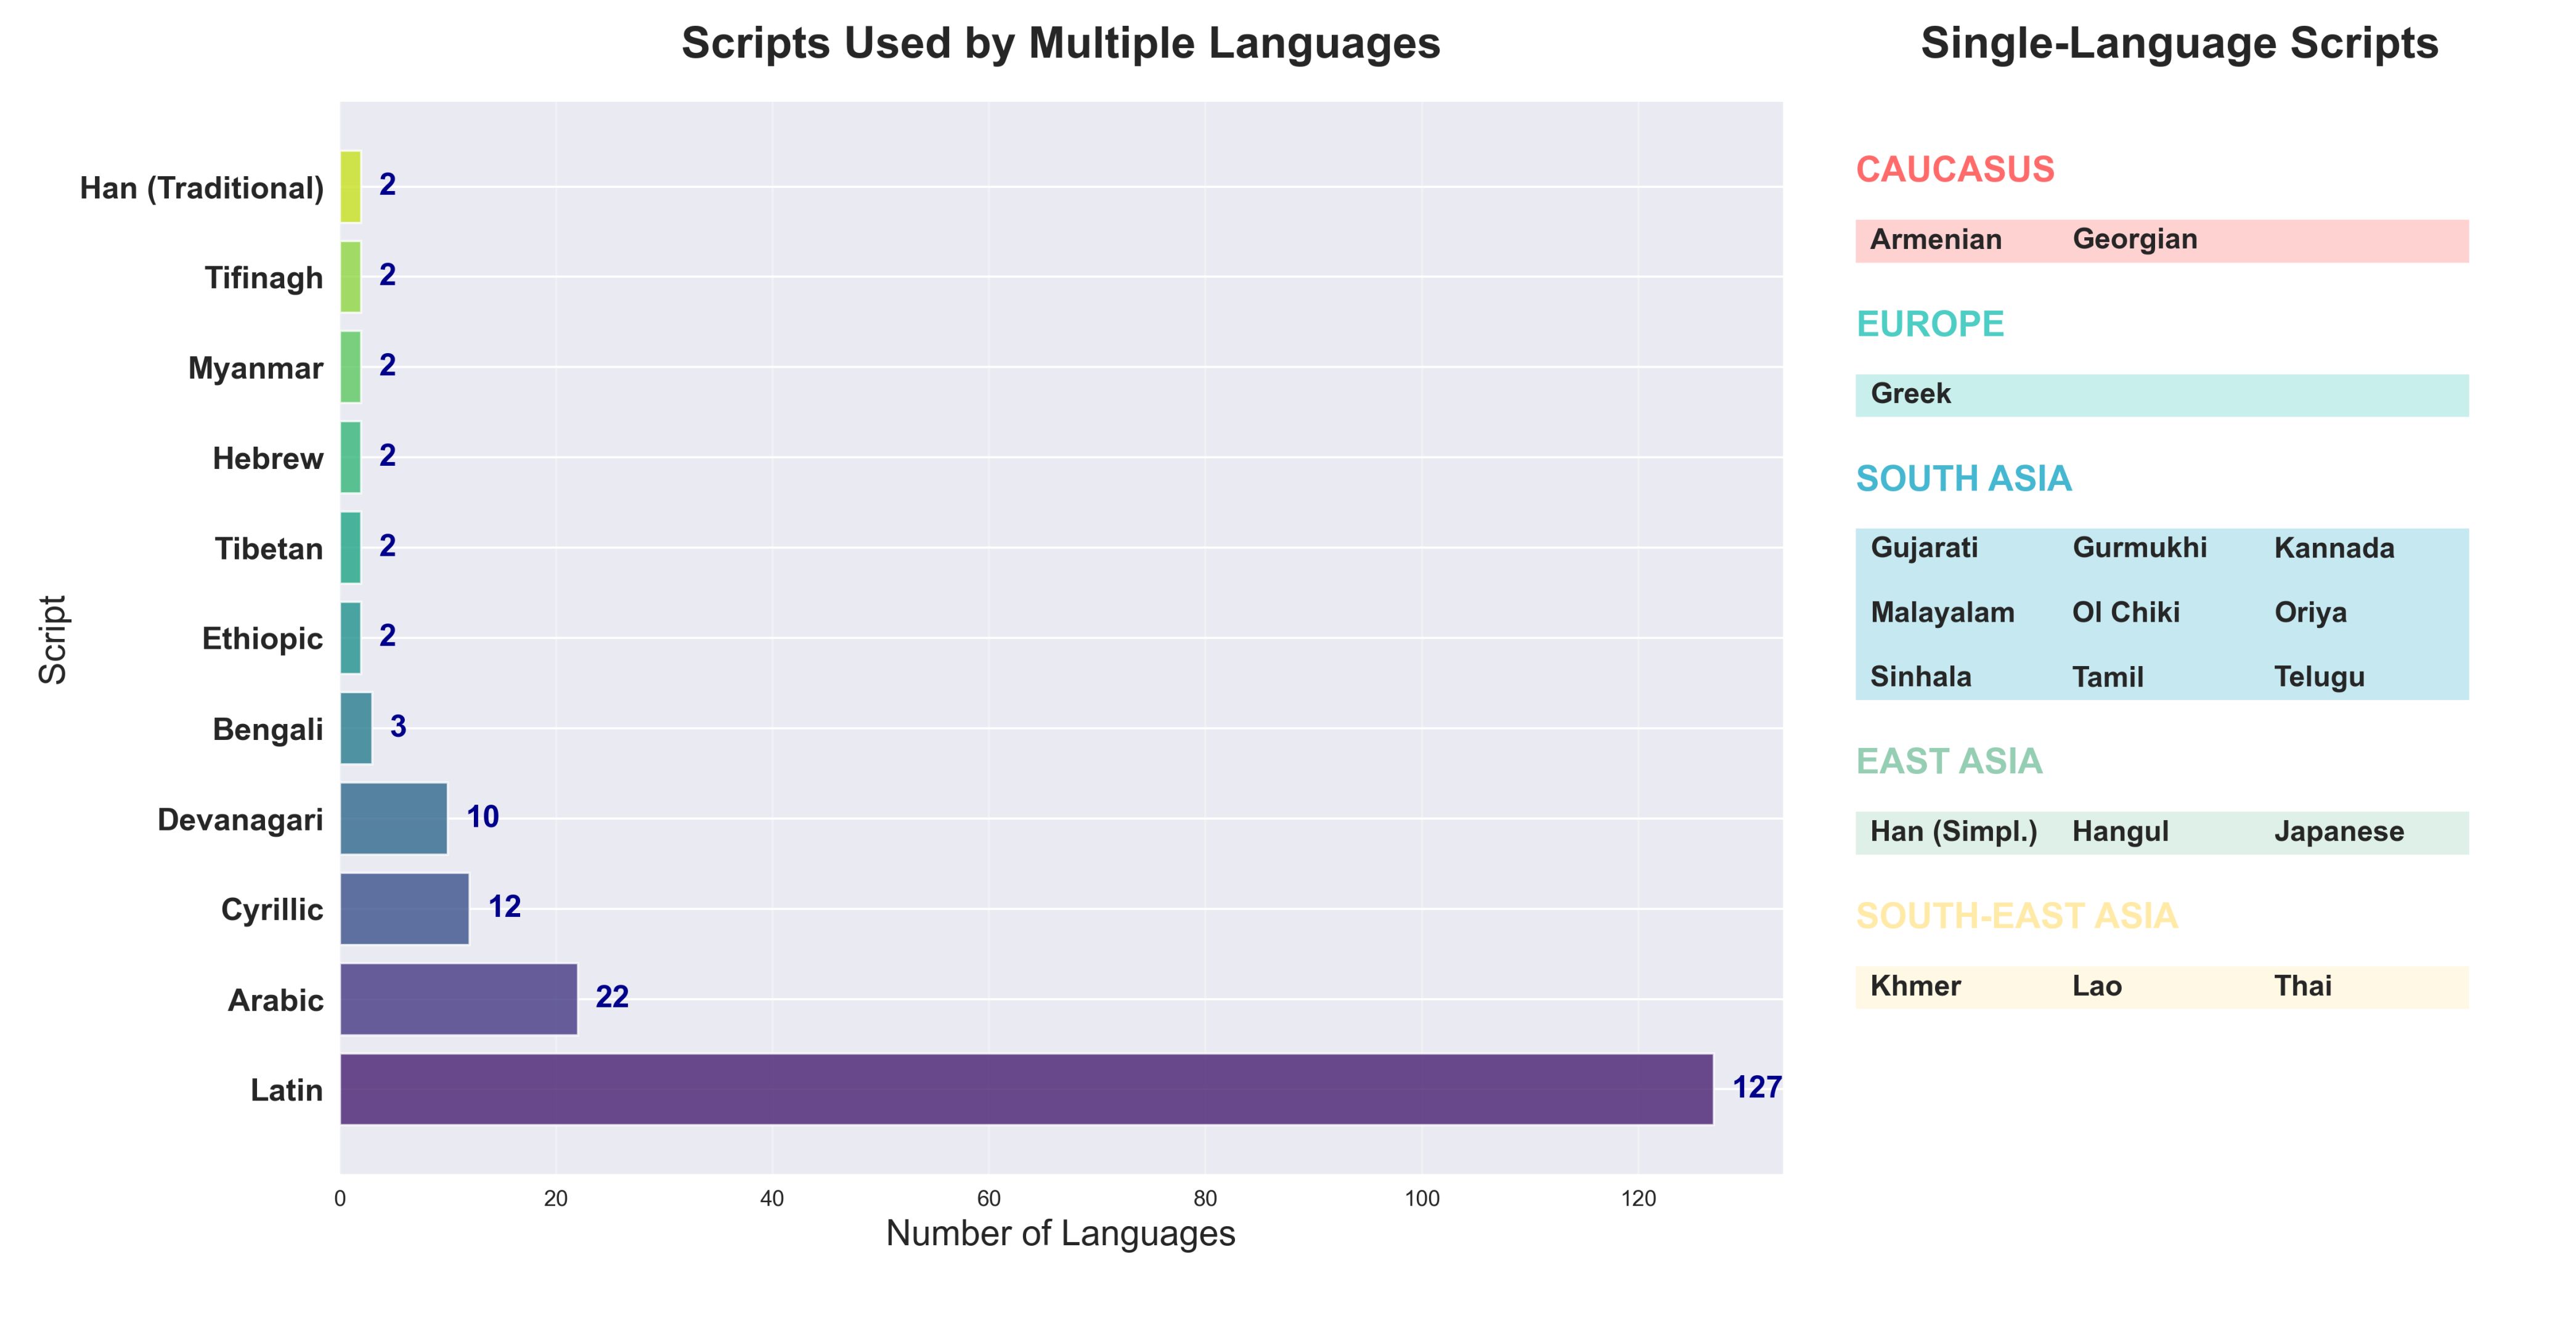Click the Tifinagh axis label

(264, 278)
